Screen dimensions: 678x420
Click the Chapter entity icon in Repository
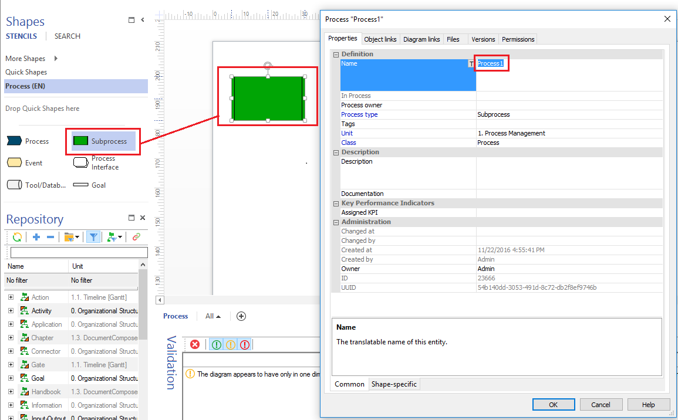tap(25, 337)
